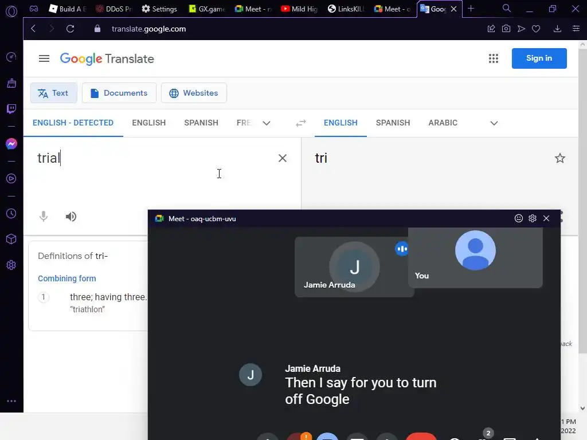Screen dimensions: 587x440
Task: Switch to GX.games browser tab
Action: point(206,9)
